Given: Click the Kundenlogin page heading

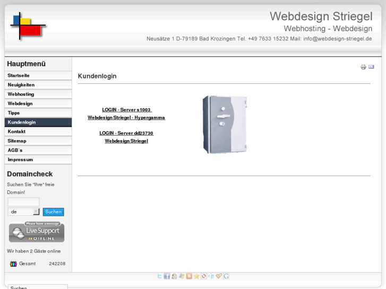Looking at the screenshot, I should (97, 76).
